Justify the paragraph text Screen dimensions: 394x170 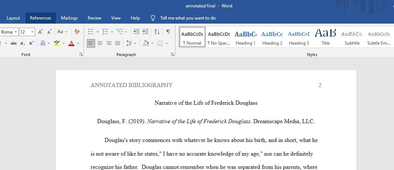(118, 43)
